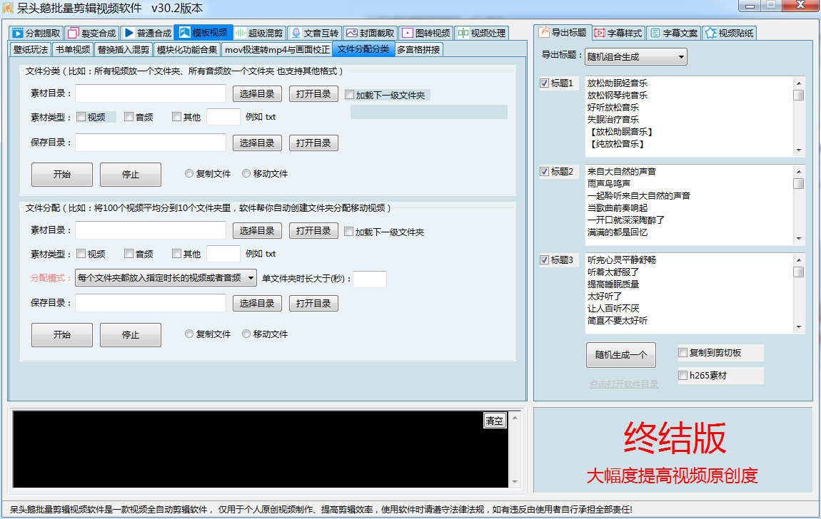Select the 模板视频 tab icon

coord(184,32)
